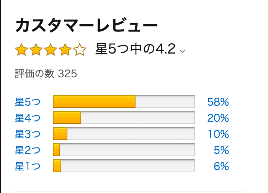Click the 58% five-star histogram bar
The width and height of the screenshot is (268, 193).
[124, 101]
